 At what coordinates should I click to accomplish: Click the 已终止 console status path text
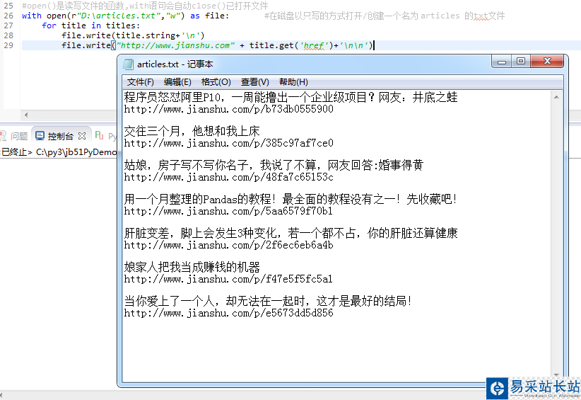pos(59,152)
